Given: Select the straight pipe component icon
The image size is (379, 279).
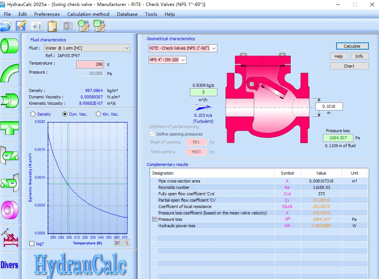Looking at the screenshot, I should coord(10,45).
